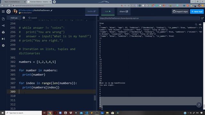Clear the console with the eraser icon
The image size is (205, 115).
200,24
